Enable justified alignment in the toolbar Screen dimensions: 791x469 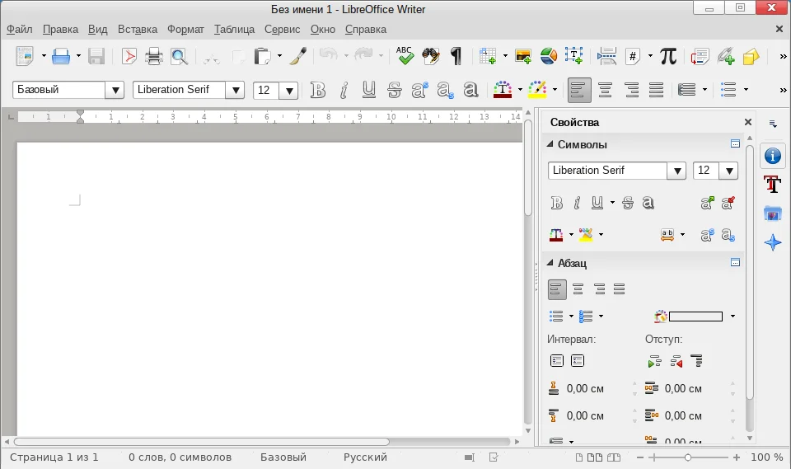(656, 90)
